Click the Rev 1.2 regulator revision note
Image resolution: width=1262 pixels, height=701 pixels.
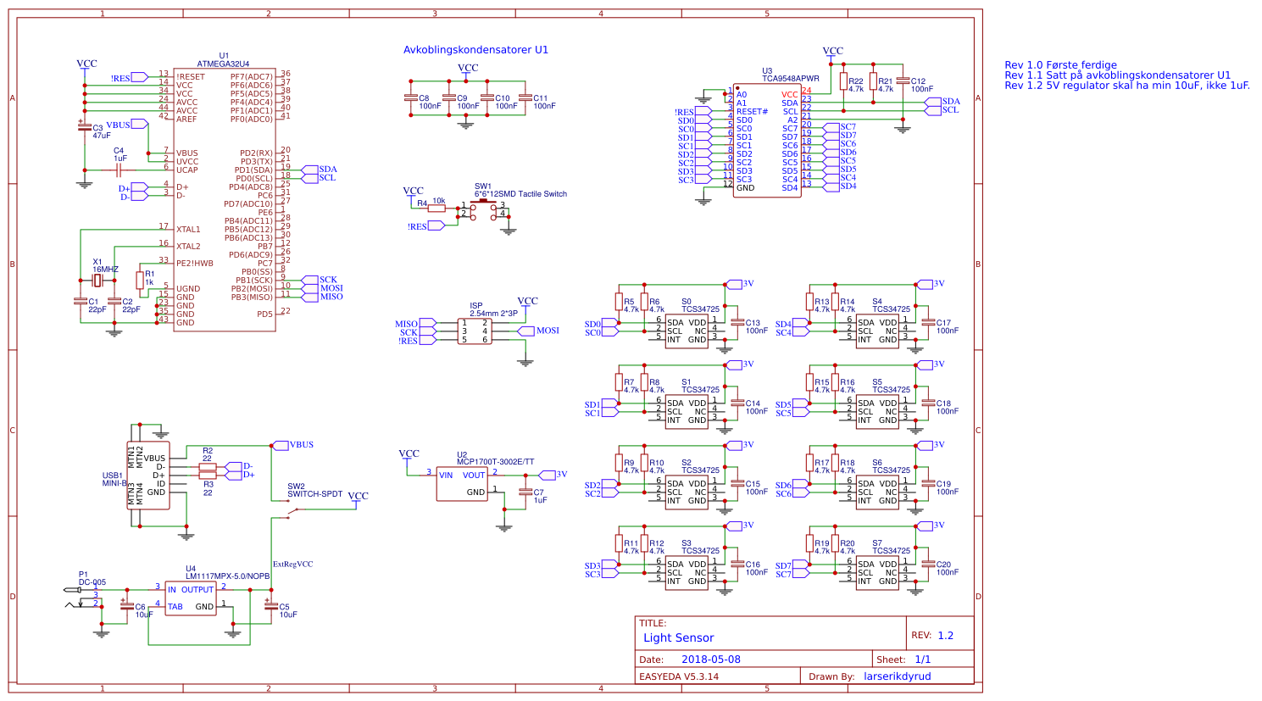pos(1127,84)
